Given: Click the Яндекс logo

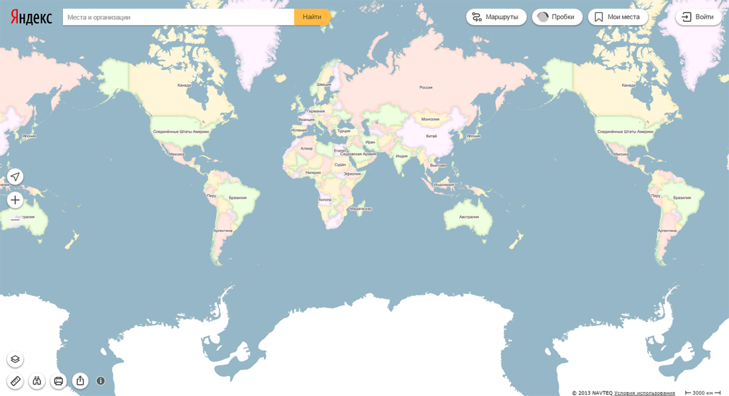Looking at the screenshot, I should 31,17.
